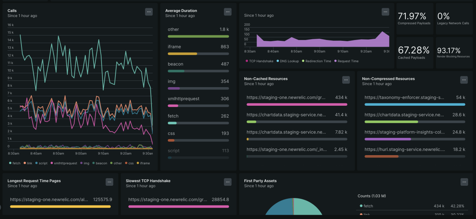Open the Calls widget options menu
The image size is (476, 219).
coord(149,12)
